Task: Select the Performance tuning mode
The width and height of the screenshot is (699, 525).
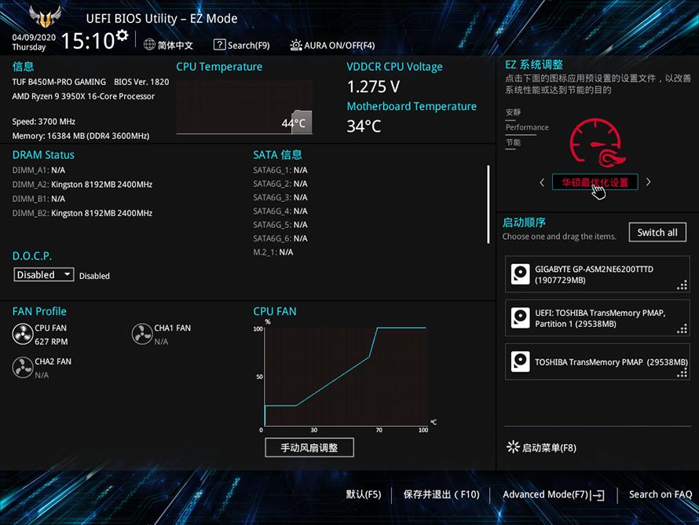Action: 526,127
